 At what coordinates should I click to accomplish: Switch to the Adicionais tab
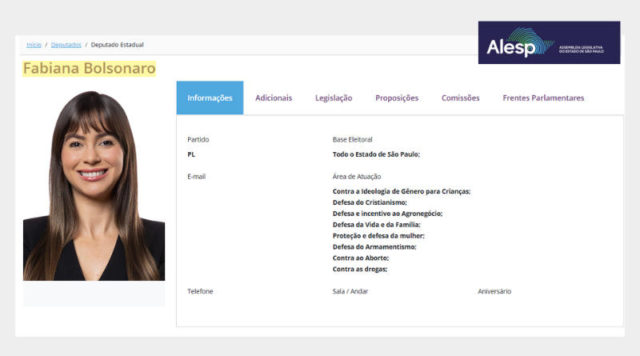(274, 98)
